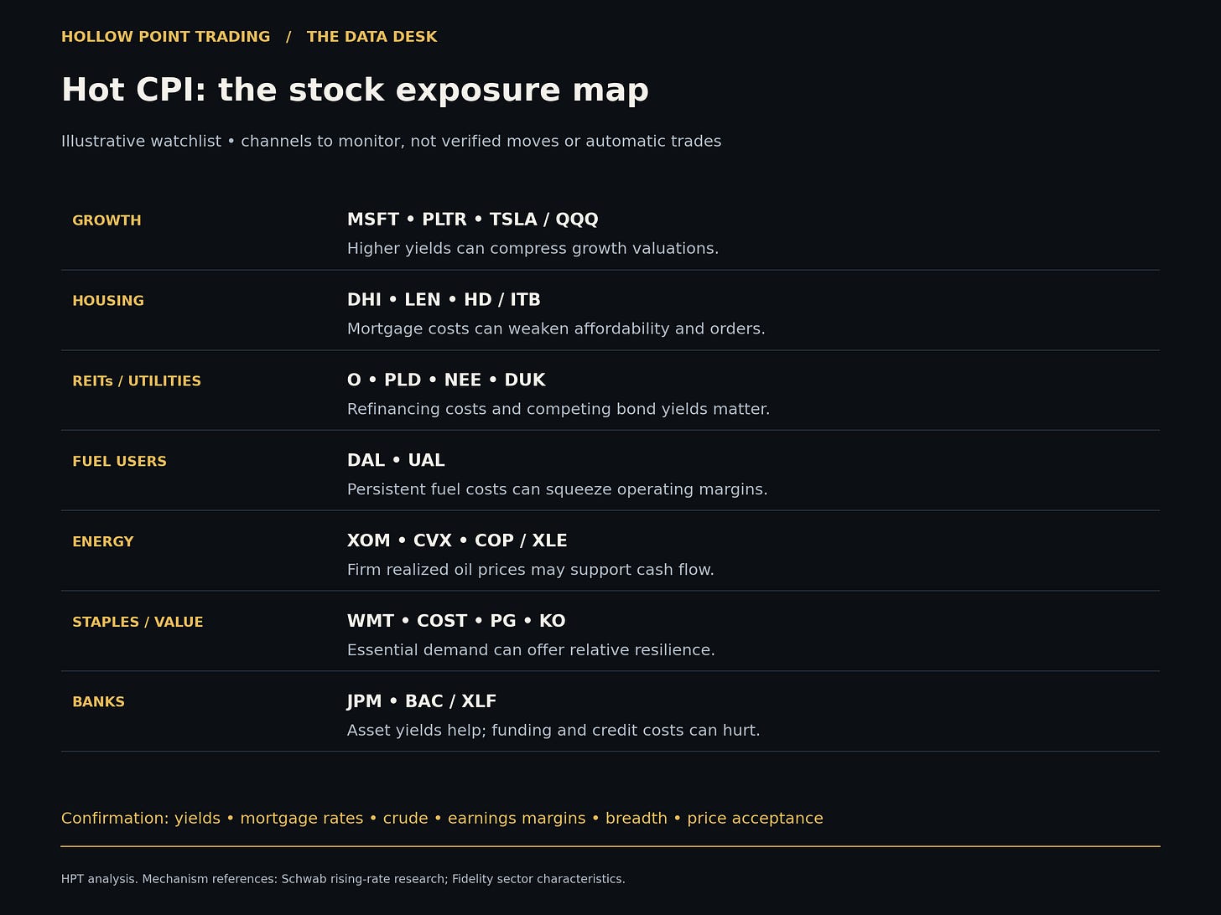The width and height of the screenshot is (1221, 915).
Task: Click the ENERGY category label
Action: click(x=103, y=542)
